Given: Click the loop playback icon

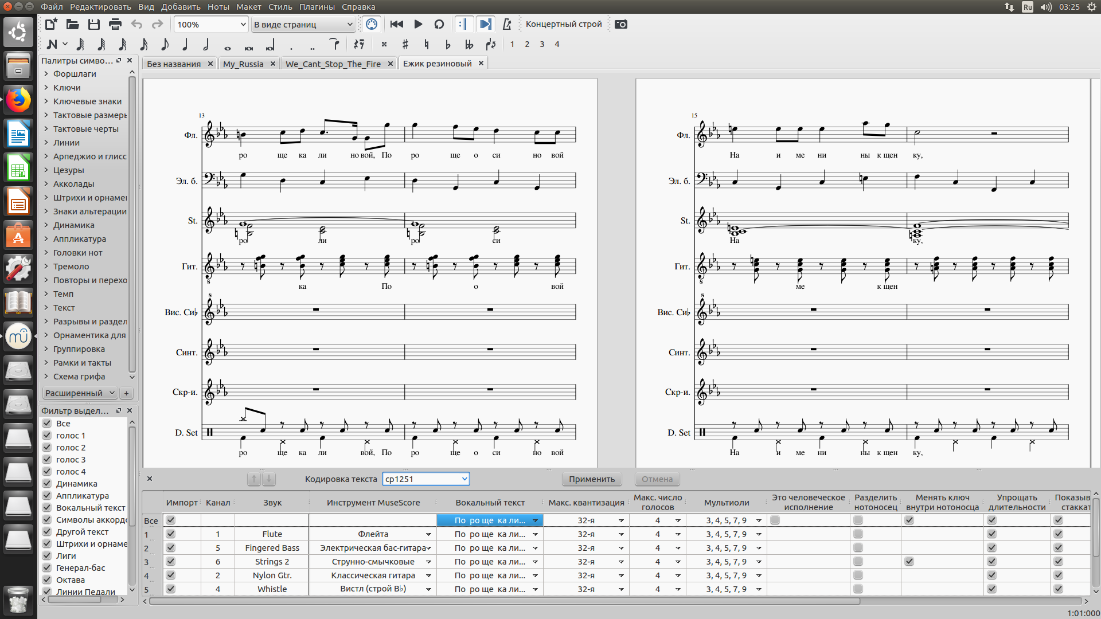Looking at the screenshot, I should tap(439, 24).
